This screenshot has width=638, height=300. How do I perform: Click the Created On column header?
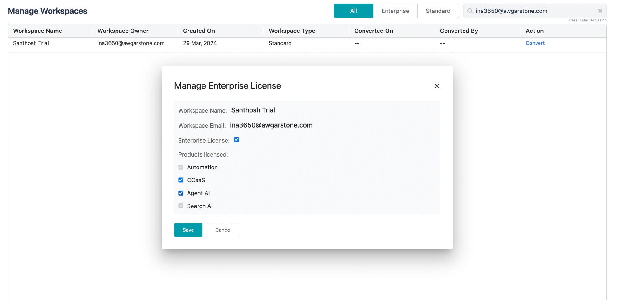click(x=199, y=31)
